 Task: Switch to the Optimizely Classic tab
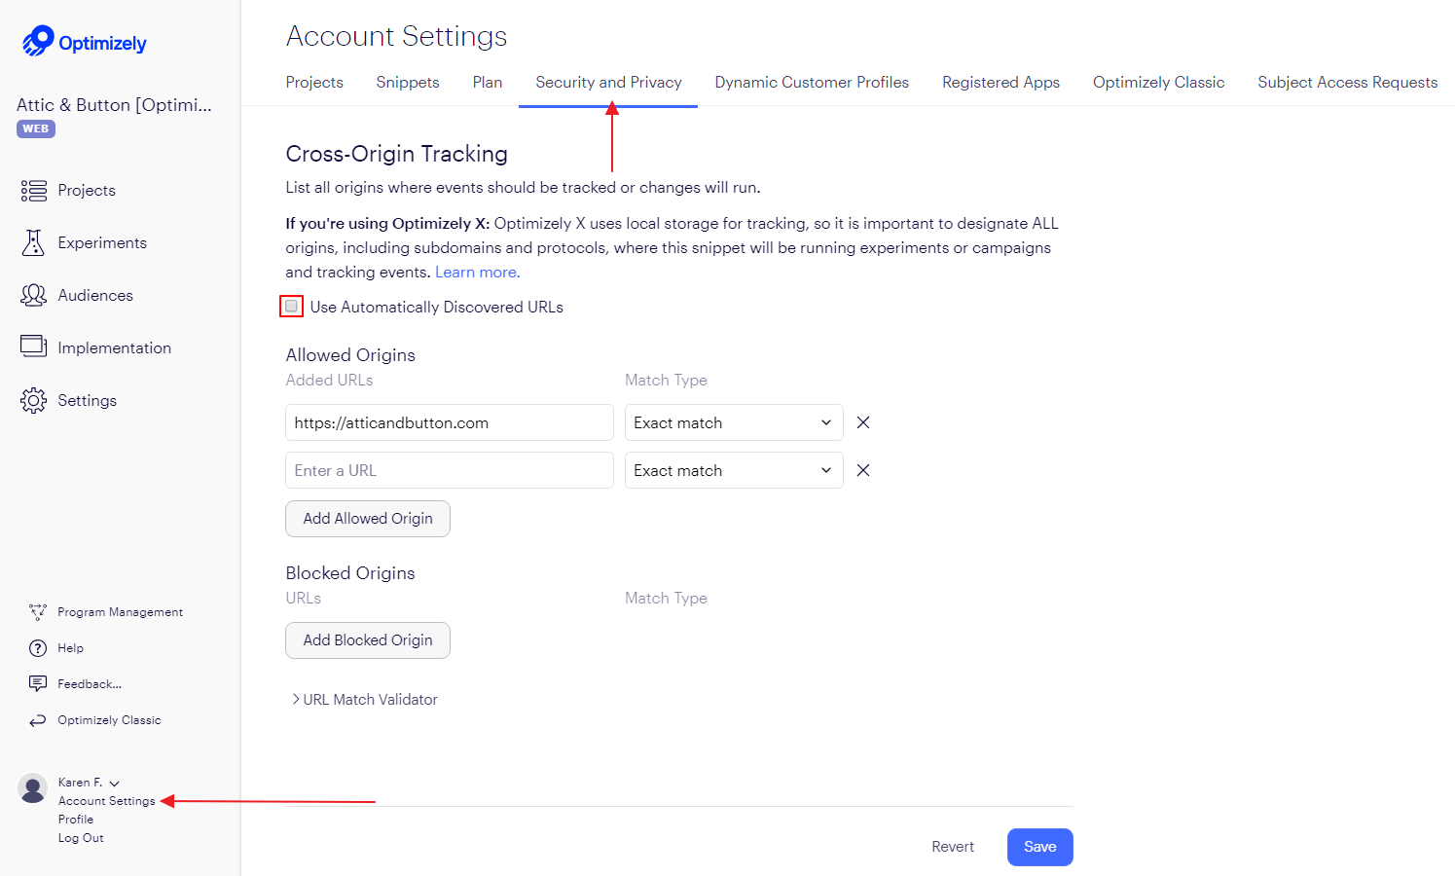[x=1158, y=83]
